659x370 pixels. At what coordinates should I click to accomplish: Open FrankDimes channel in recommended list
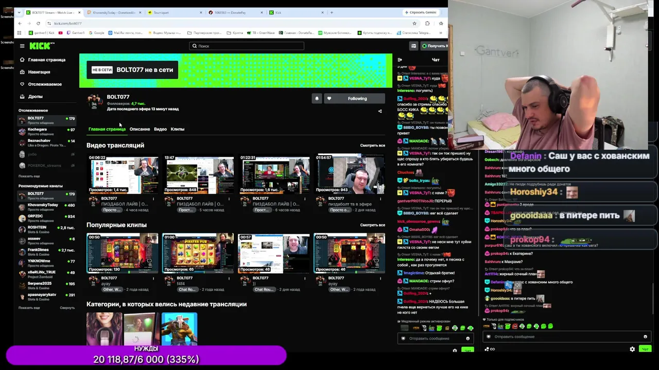click(47, 252)
